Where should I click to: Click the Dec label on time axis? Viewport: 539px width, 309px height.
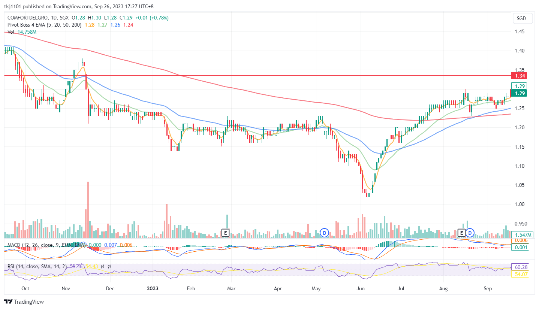tap(110, 289)
